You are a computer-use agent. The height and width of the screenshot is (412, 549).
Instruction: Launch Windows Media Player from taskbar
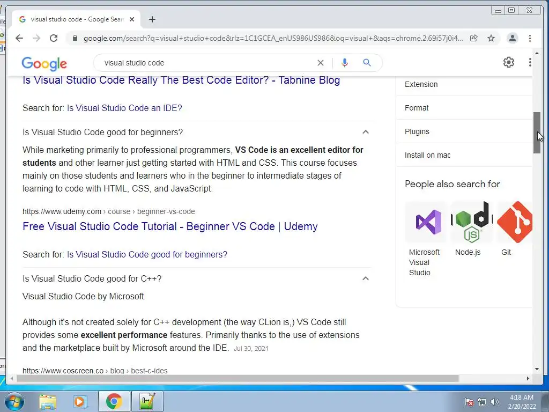click(x=80, y=401)
